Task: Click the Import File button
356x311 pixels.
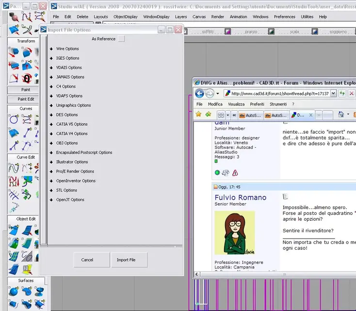Action: click(129, 260)
